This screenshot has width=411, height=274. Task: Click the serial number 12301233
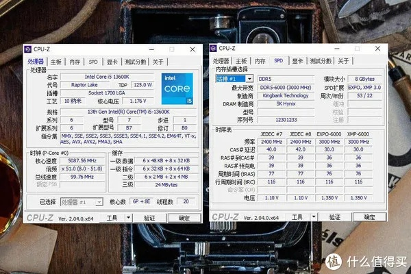286,120
